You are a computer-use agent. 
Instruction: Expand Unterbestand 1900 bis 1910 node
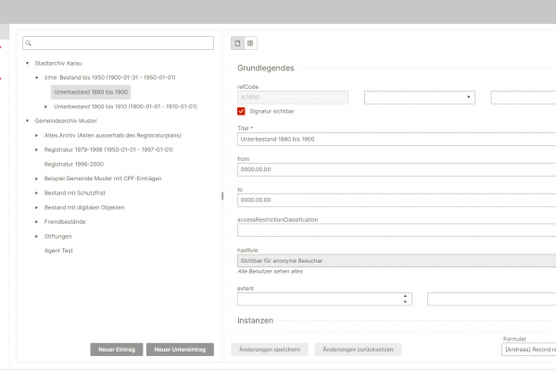(x=45, y=106)
